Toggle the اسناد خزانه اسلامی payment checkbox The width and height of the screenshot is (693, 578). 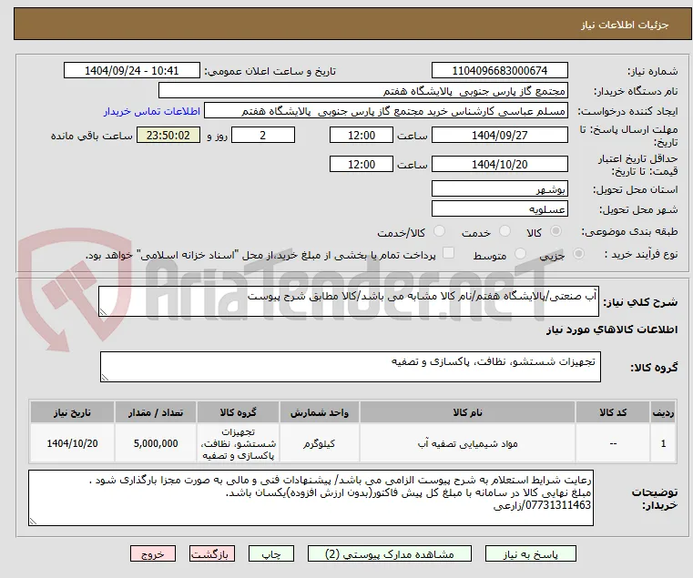click(448, 253)
